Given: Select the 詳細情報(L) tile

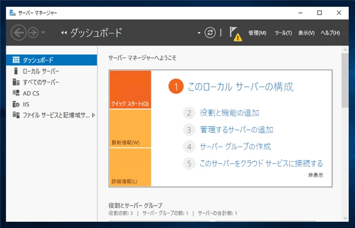Looking at the screenshot, I should tap(130, 167).
